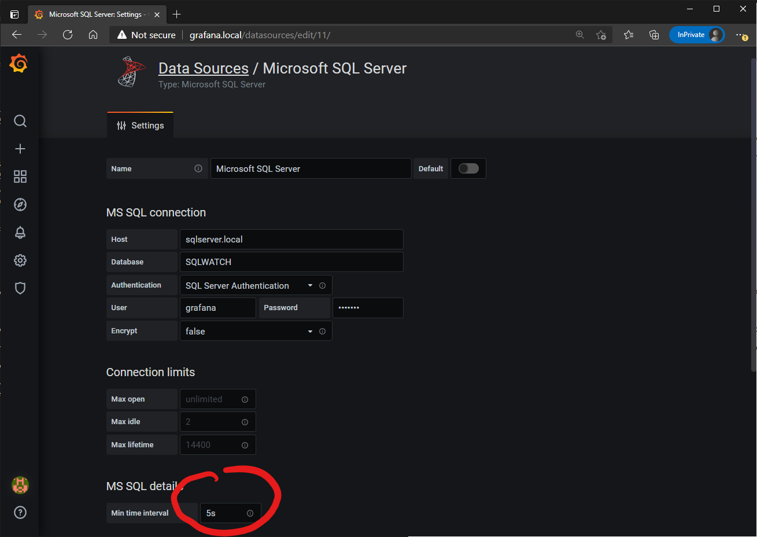Open the Grafana home logo
Screen dimensions: 757x537
[x=19, y=63]
